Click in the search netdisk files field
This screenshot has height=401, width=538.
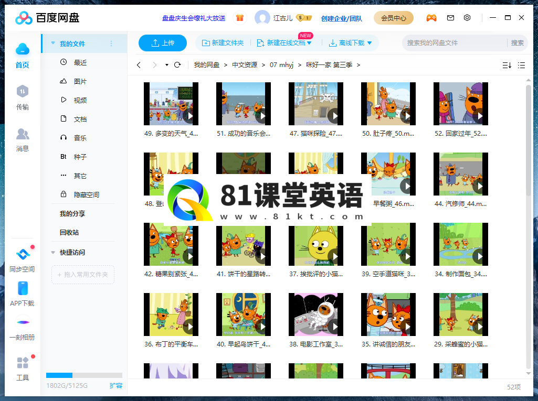pos(455,43)
